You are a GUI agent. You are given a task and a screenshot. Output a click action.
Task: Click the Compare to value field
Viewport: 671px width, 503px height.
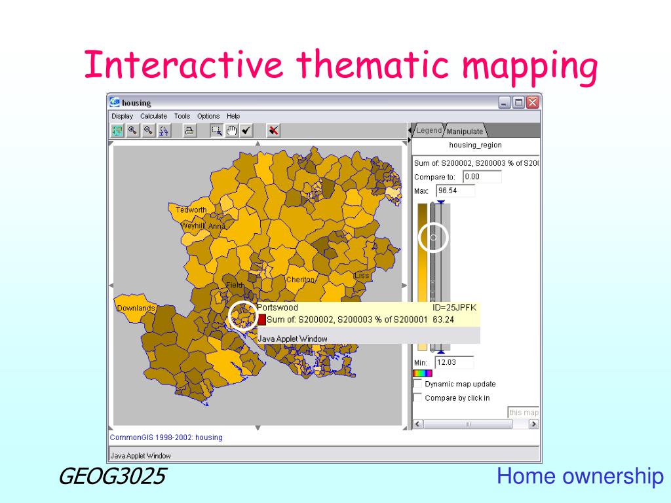[482, 177]
